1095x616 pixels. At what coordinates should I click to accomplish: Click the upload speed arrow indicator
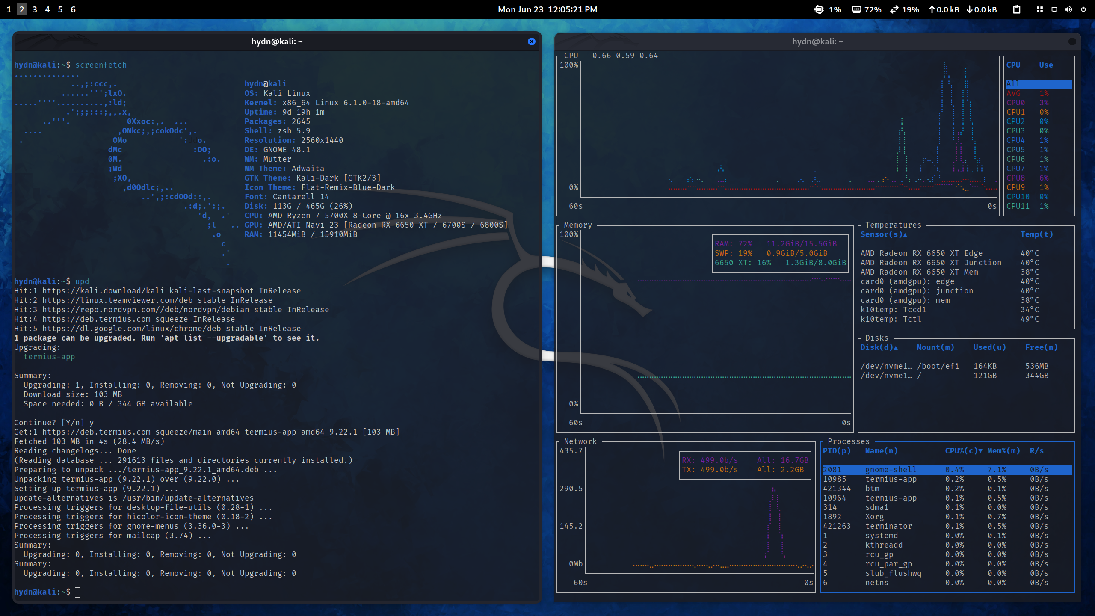932,9
